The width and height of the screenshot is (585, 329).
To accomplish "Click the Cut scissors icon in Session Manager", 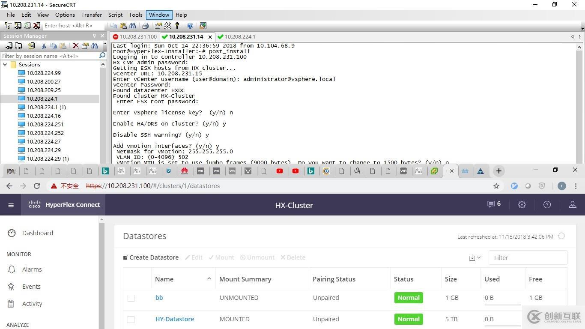I will (x=43, y=45).
